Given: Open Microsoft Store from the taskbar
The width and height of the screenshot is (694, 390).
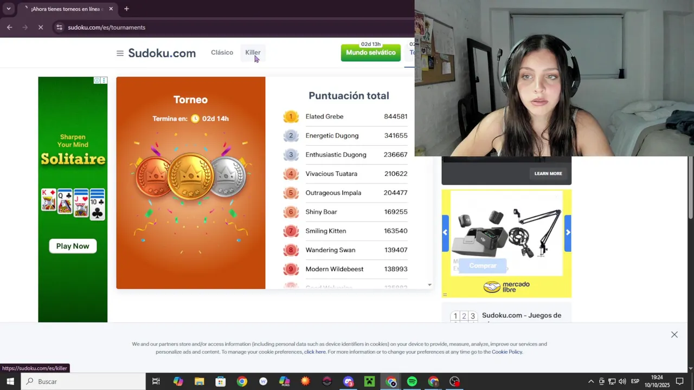Looking at the screenshot, I should click(220, 381).
